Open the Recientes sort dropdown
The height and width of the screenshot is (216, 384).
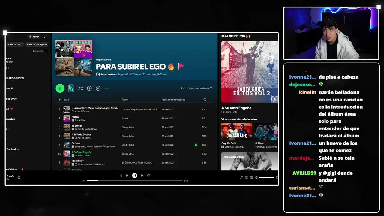(40, 51)
